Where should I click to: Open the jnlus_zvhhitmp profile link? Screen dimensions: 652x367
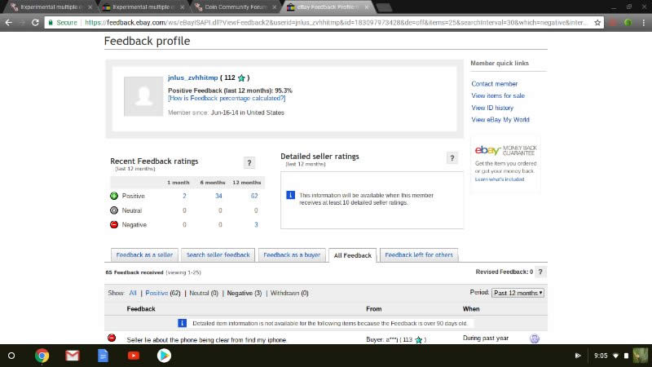pos(193,77)
